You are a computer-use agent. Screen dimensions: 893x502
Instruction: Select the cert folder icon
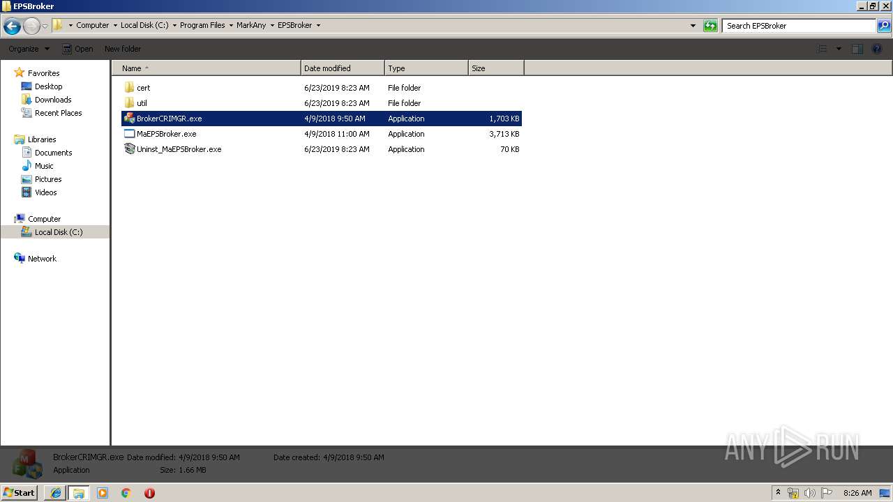(x=129, y=88)
